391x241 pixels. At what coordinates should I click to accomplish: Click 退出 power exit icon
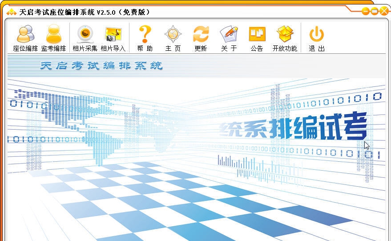(x=317, y=38)
